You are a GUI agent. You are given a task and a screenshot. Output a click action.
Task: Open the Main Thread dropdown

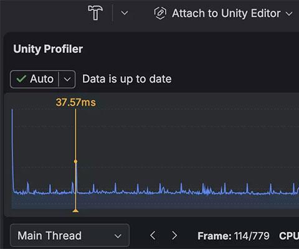tap(70, 235)
